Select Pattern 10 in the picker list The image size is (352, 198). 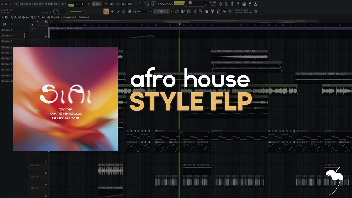pos(13,81)
